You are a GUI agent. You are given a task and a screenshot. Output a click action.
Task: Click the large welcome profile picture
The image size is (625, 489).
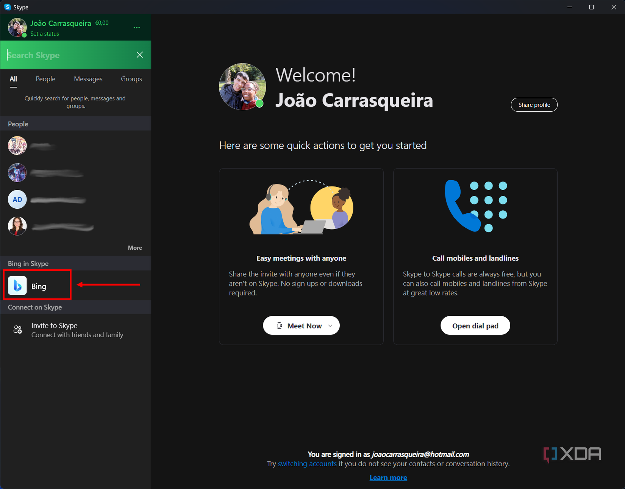(x=242, y=87)
